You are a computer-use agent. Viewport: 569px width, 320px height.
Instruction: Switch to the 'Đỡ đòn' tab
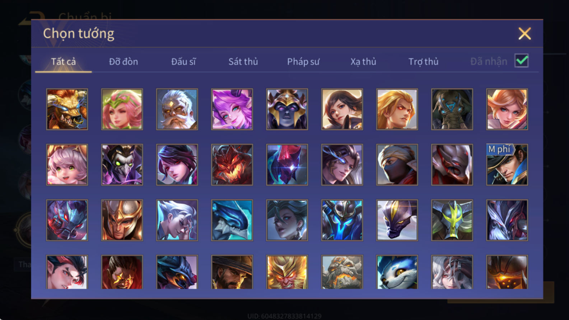tap(123, 62)
